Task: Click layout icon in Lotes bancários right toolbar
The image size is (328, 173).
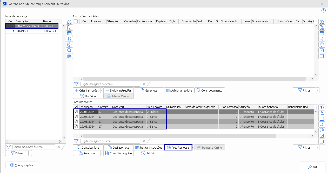Action: (322, 119)
